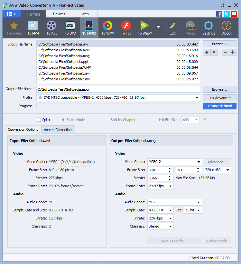
Task: Add file with plus button
Action: point(233,52)
